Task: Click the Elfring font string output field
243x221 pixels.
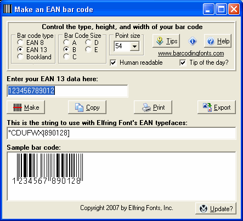Action: pos(121,133)
